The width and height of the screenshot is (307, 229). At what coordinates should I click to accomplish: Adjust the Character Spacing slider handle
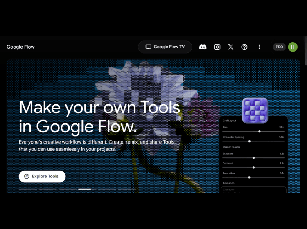[249, 141]
